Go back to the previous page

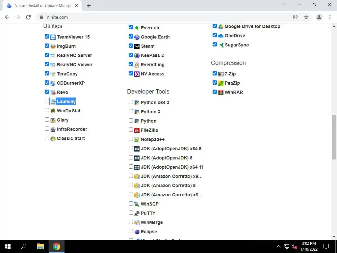7,17
